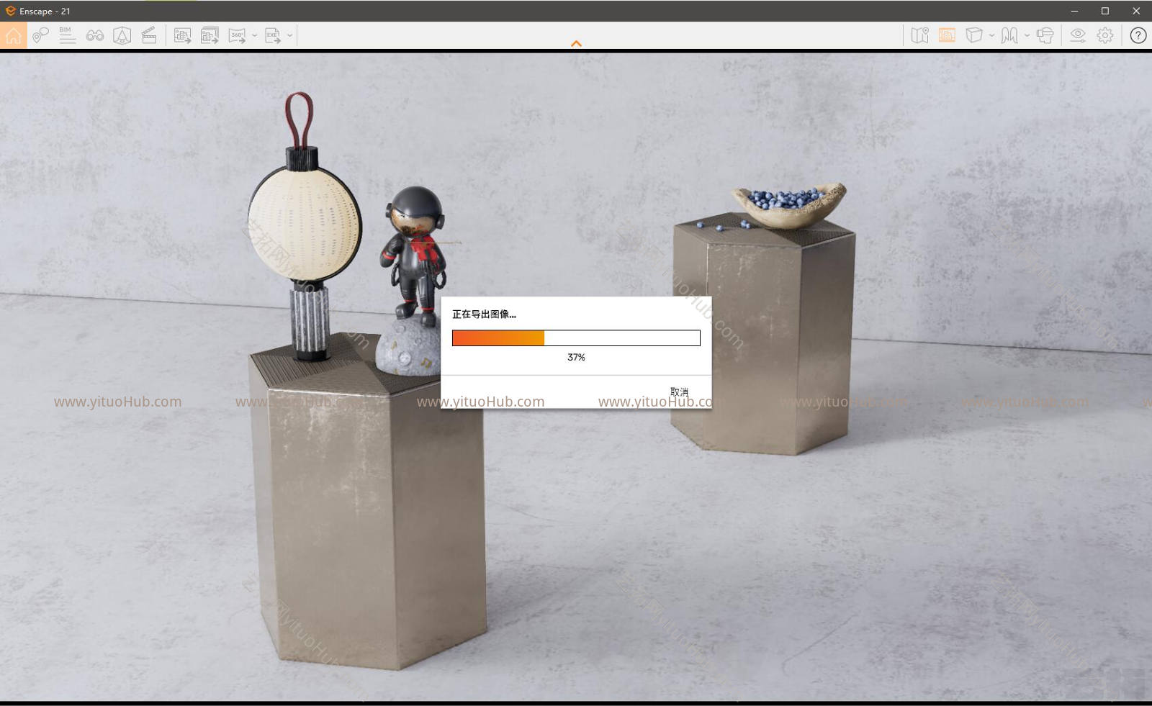This screenshot has width=1152, height=706.
Task: Click the Navigation fly mode icon
Action: tap(1009, 35)
